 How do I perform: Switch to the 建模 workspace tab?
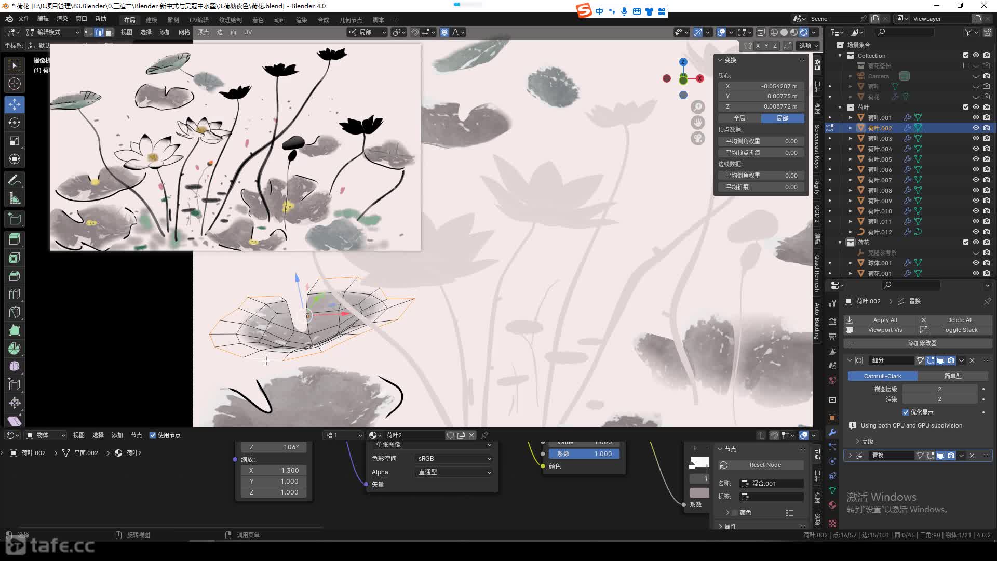(x=152, y=20)
